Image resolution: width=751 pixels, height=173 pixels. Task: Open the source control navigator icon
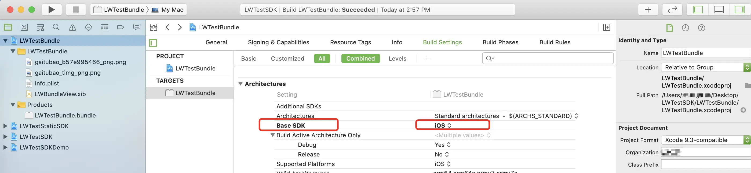coord(24,27)
